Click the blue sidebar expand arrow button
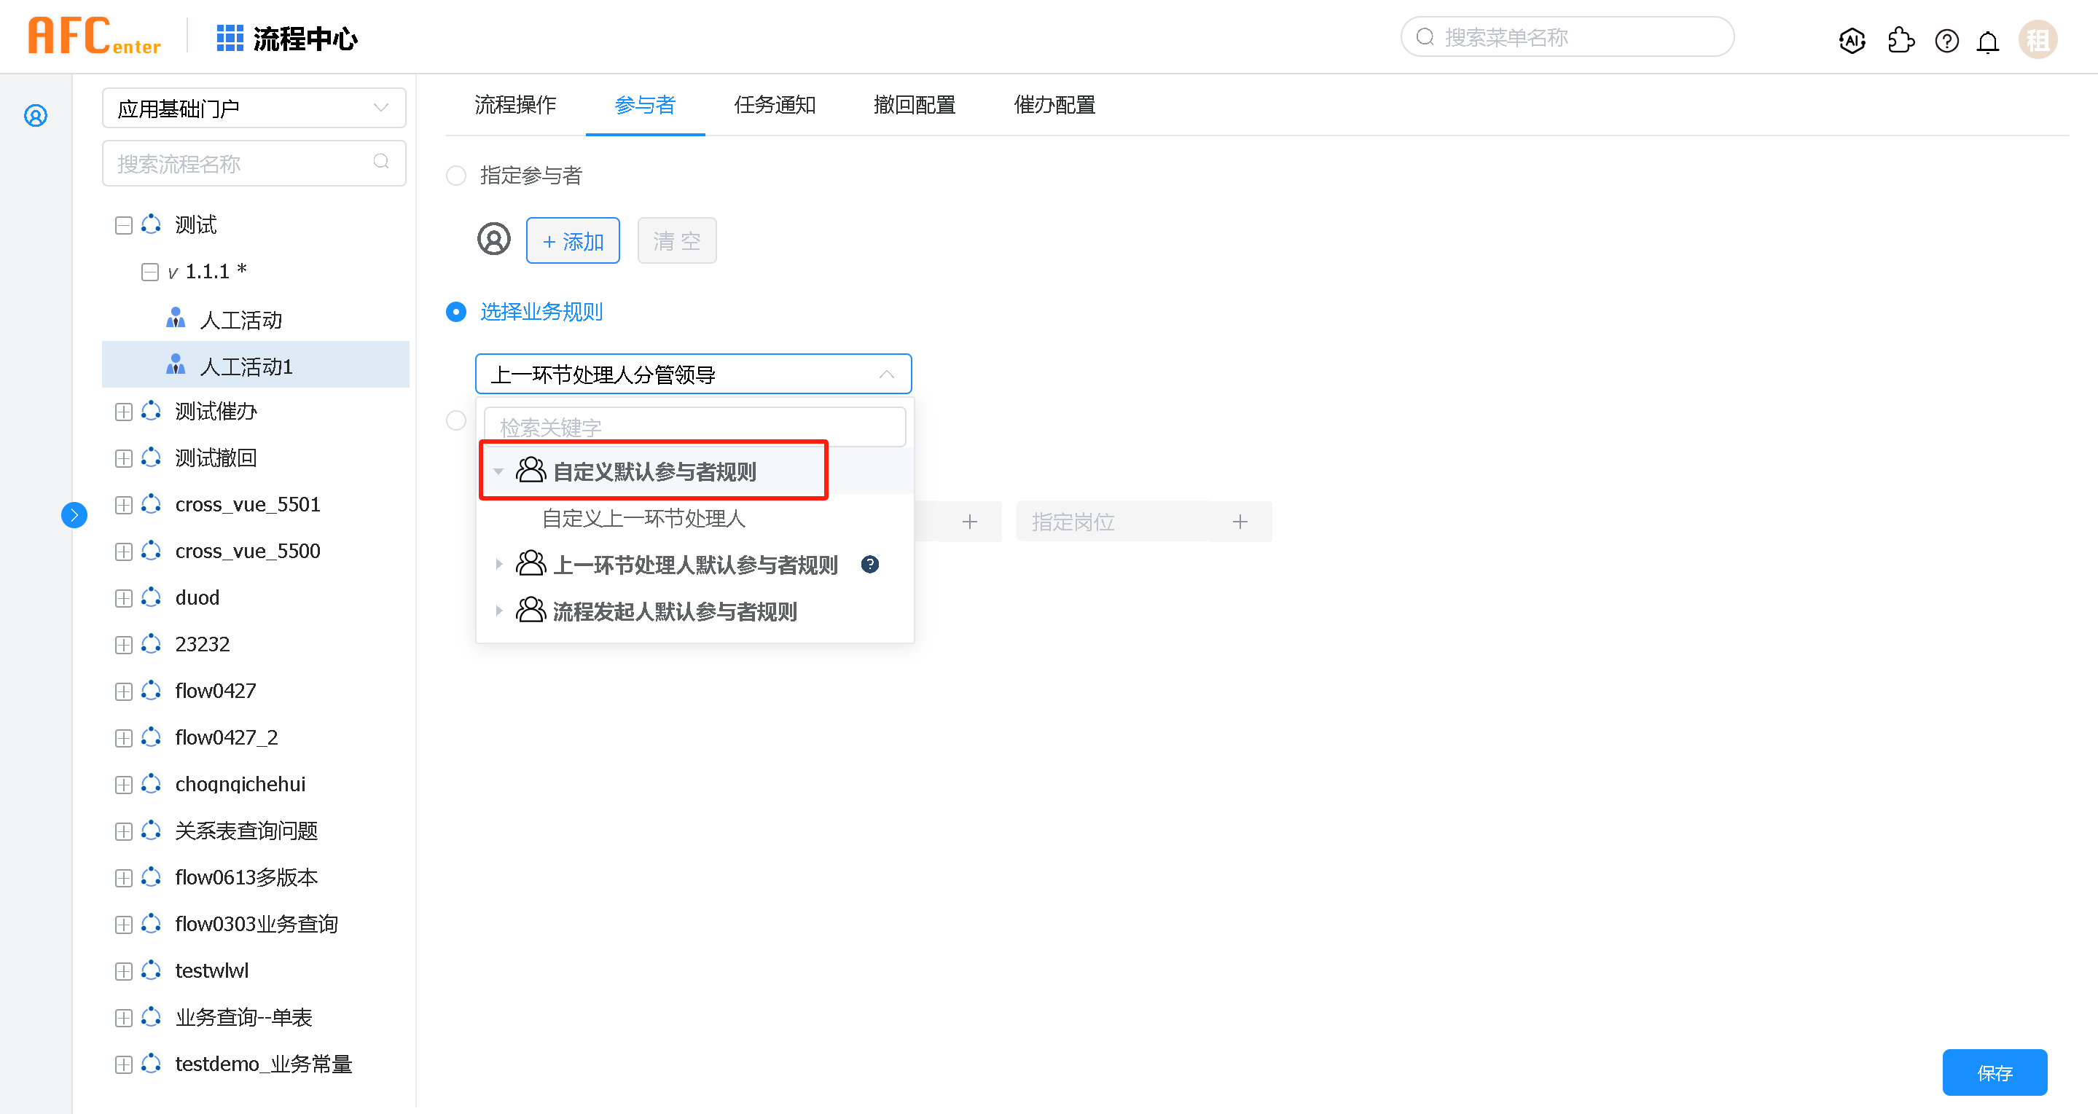 tap(74, 514)
